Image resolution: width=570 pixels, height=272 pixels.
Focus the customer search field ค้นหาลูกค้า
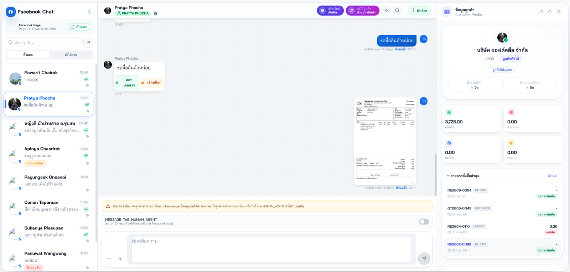point(44,42)
